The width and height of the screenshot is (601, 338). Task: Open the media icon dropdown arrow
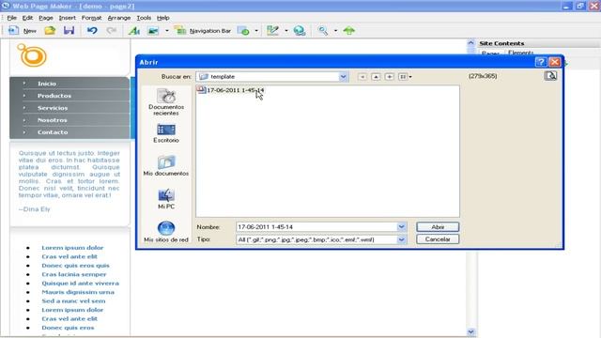[256, 31]
